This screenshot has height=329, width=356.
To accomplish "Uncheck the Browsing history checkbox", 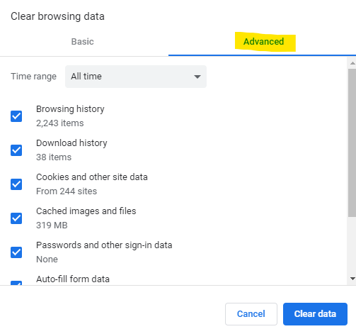I will pos(16,116).
